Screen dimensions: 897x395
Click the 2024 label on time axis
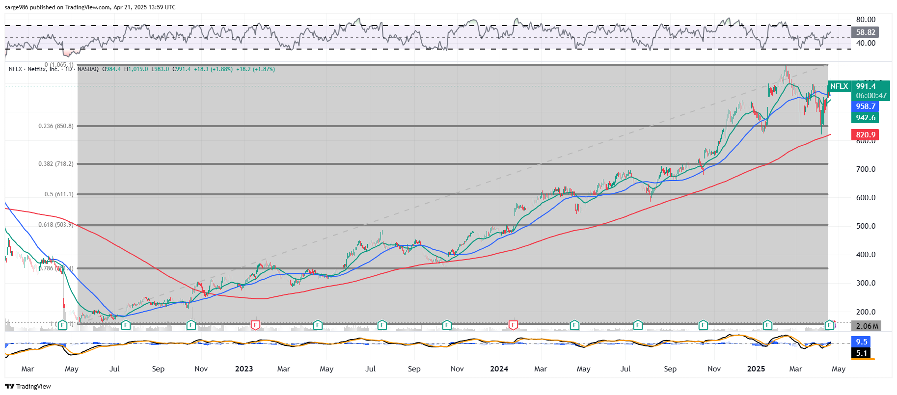click(x=499, y=369)
